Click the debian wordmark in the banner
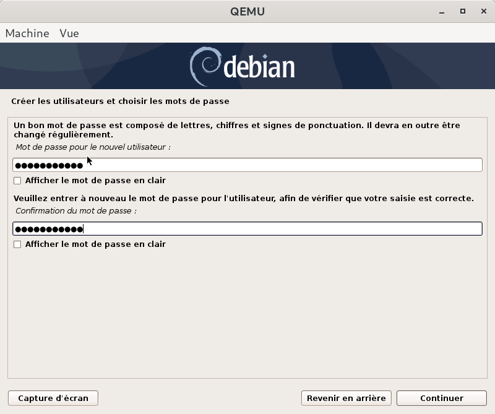 pyautogui.click(x=259, y=67)
